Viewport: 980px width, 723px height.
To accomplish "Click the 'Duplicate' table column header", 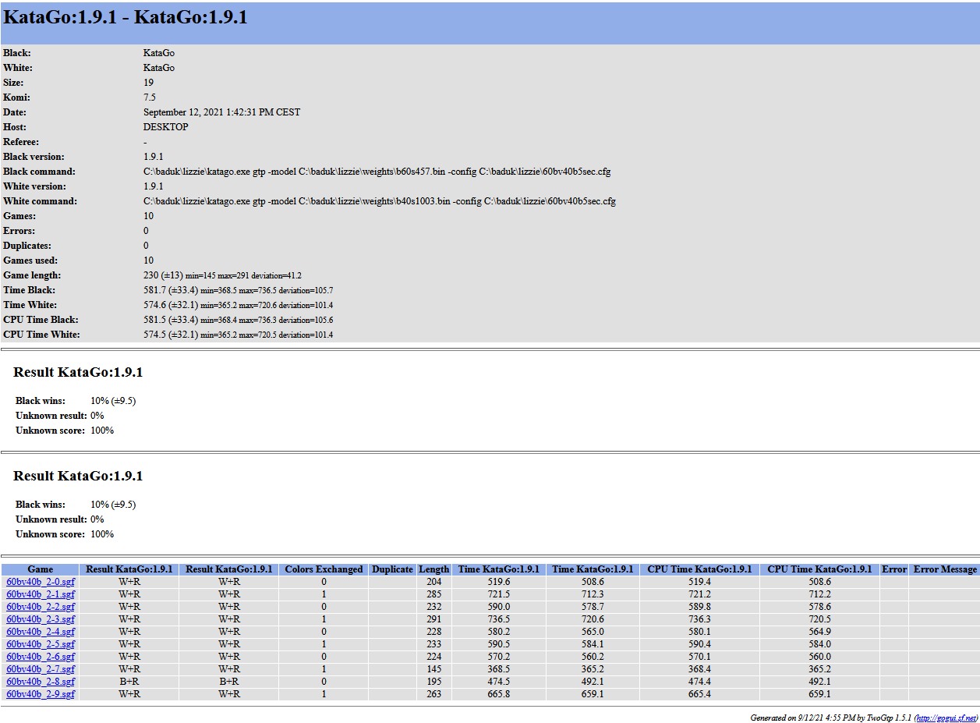I will [392, 569].
